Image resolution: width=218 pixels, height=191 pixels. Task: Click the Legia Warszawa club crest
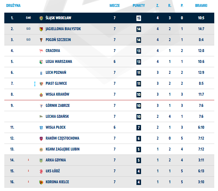41,62
